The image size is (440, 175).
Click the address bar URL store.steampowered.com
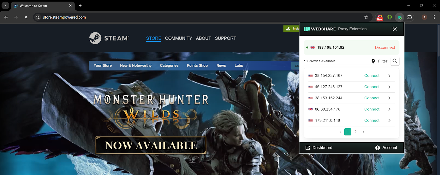64,17
